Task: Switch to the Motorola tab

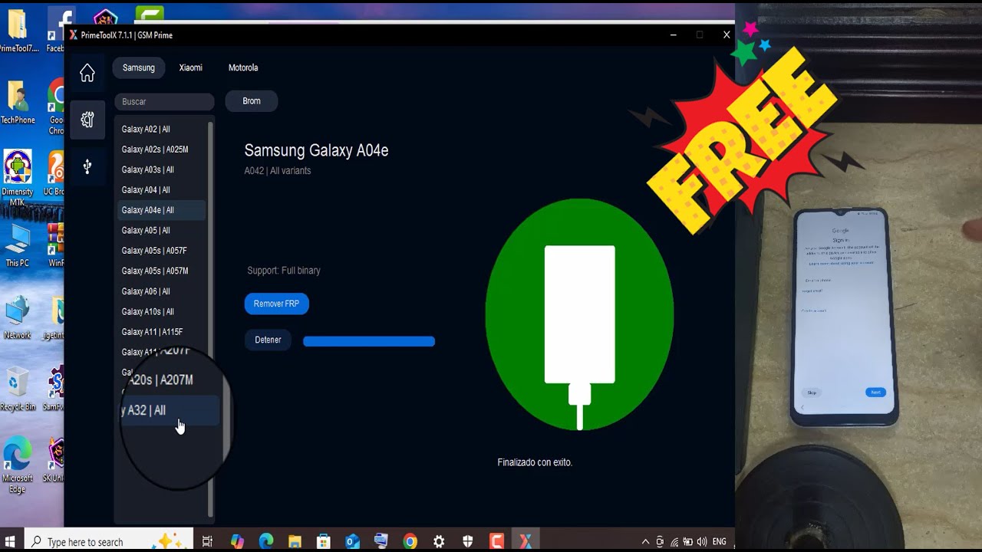Action: 243,67
